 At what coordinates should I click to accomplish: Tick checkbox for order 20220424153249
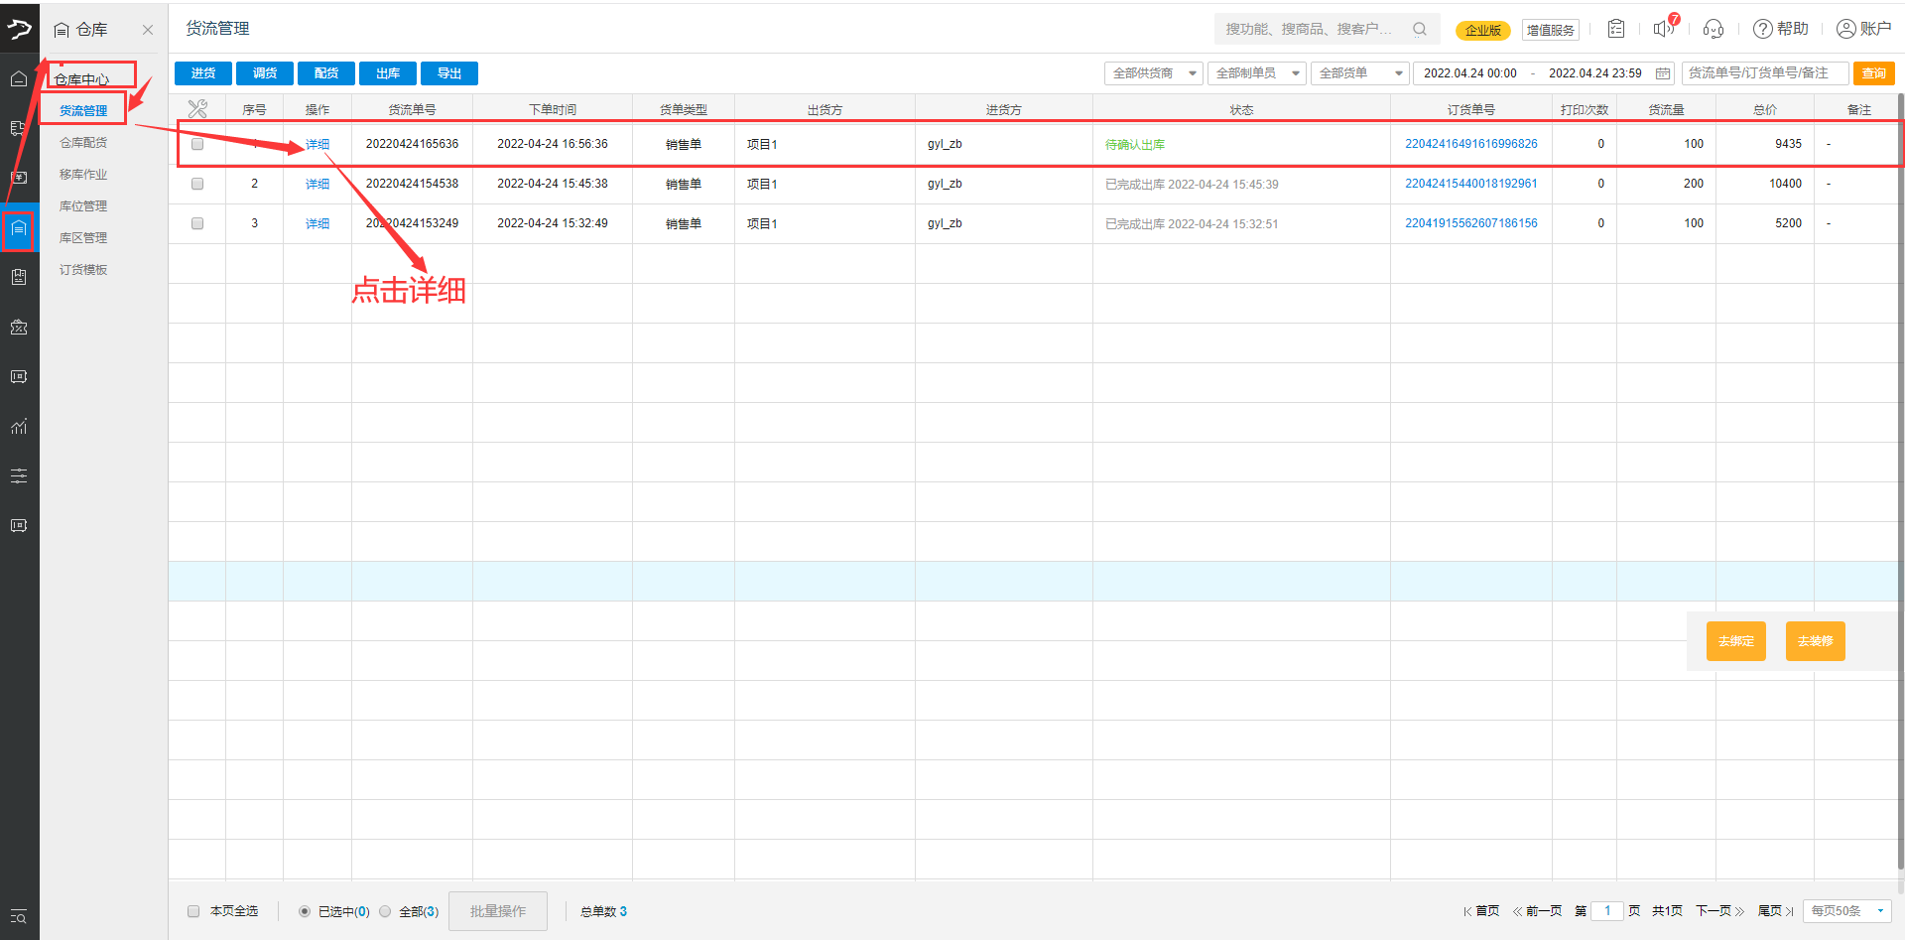click(197, 223)
